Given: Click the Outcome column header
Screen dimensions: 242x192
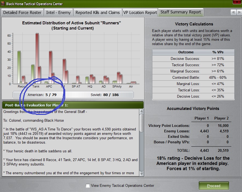Looking at the screenshot, I should 186,52.
